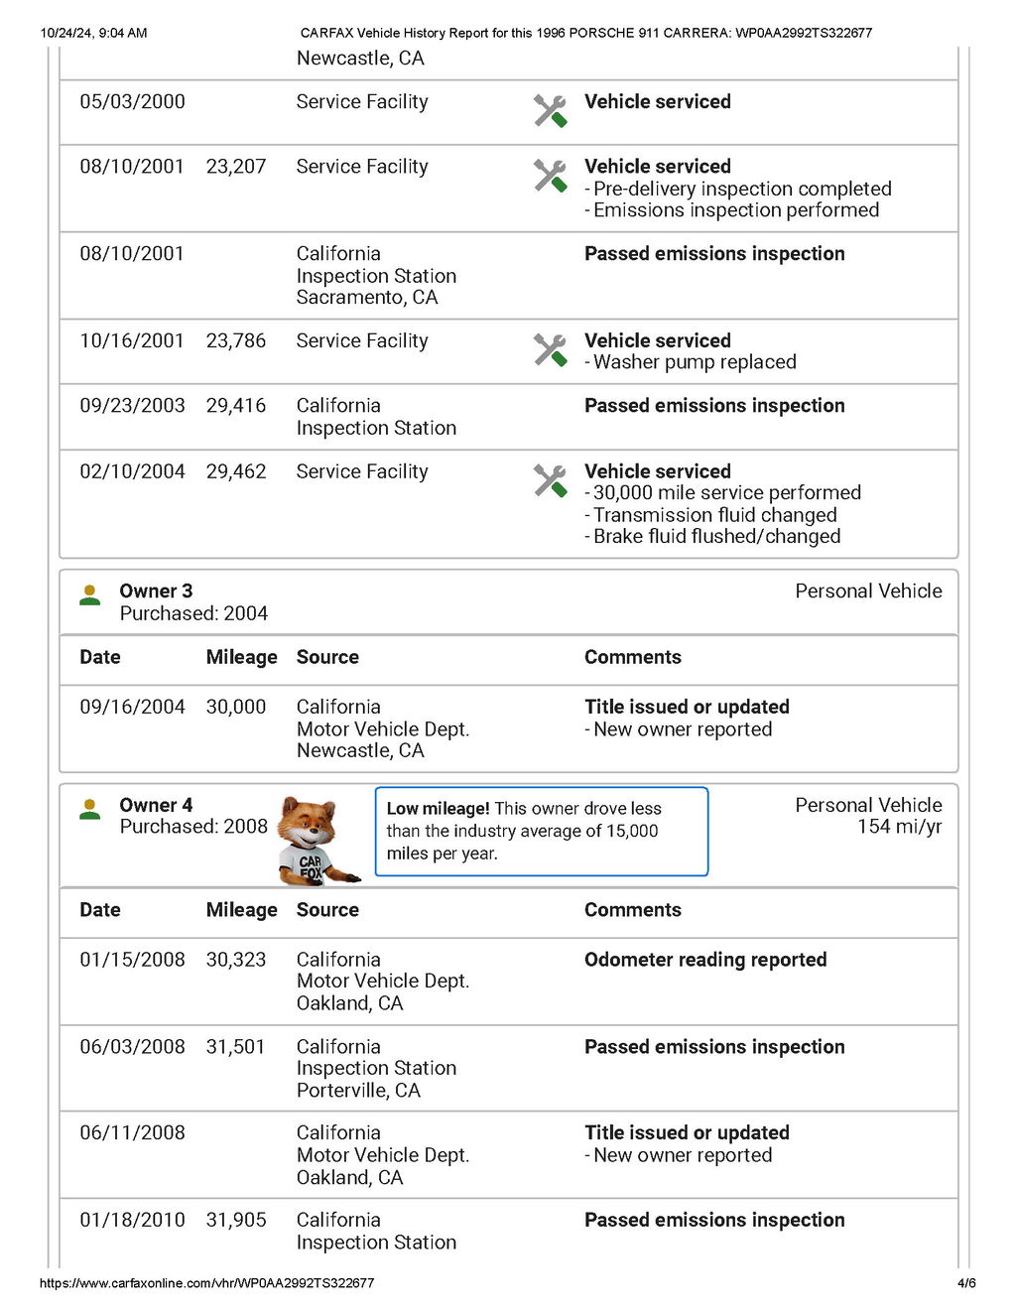Select the Low mileage! info callout box
Screen dimensions: 1016x1315
541,832
